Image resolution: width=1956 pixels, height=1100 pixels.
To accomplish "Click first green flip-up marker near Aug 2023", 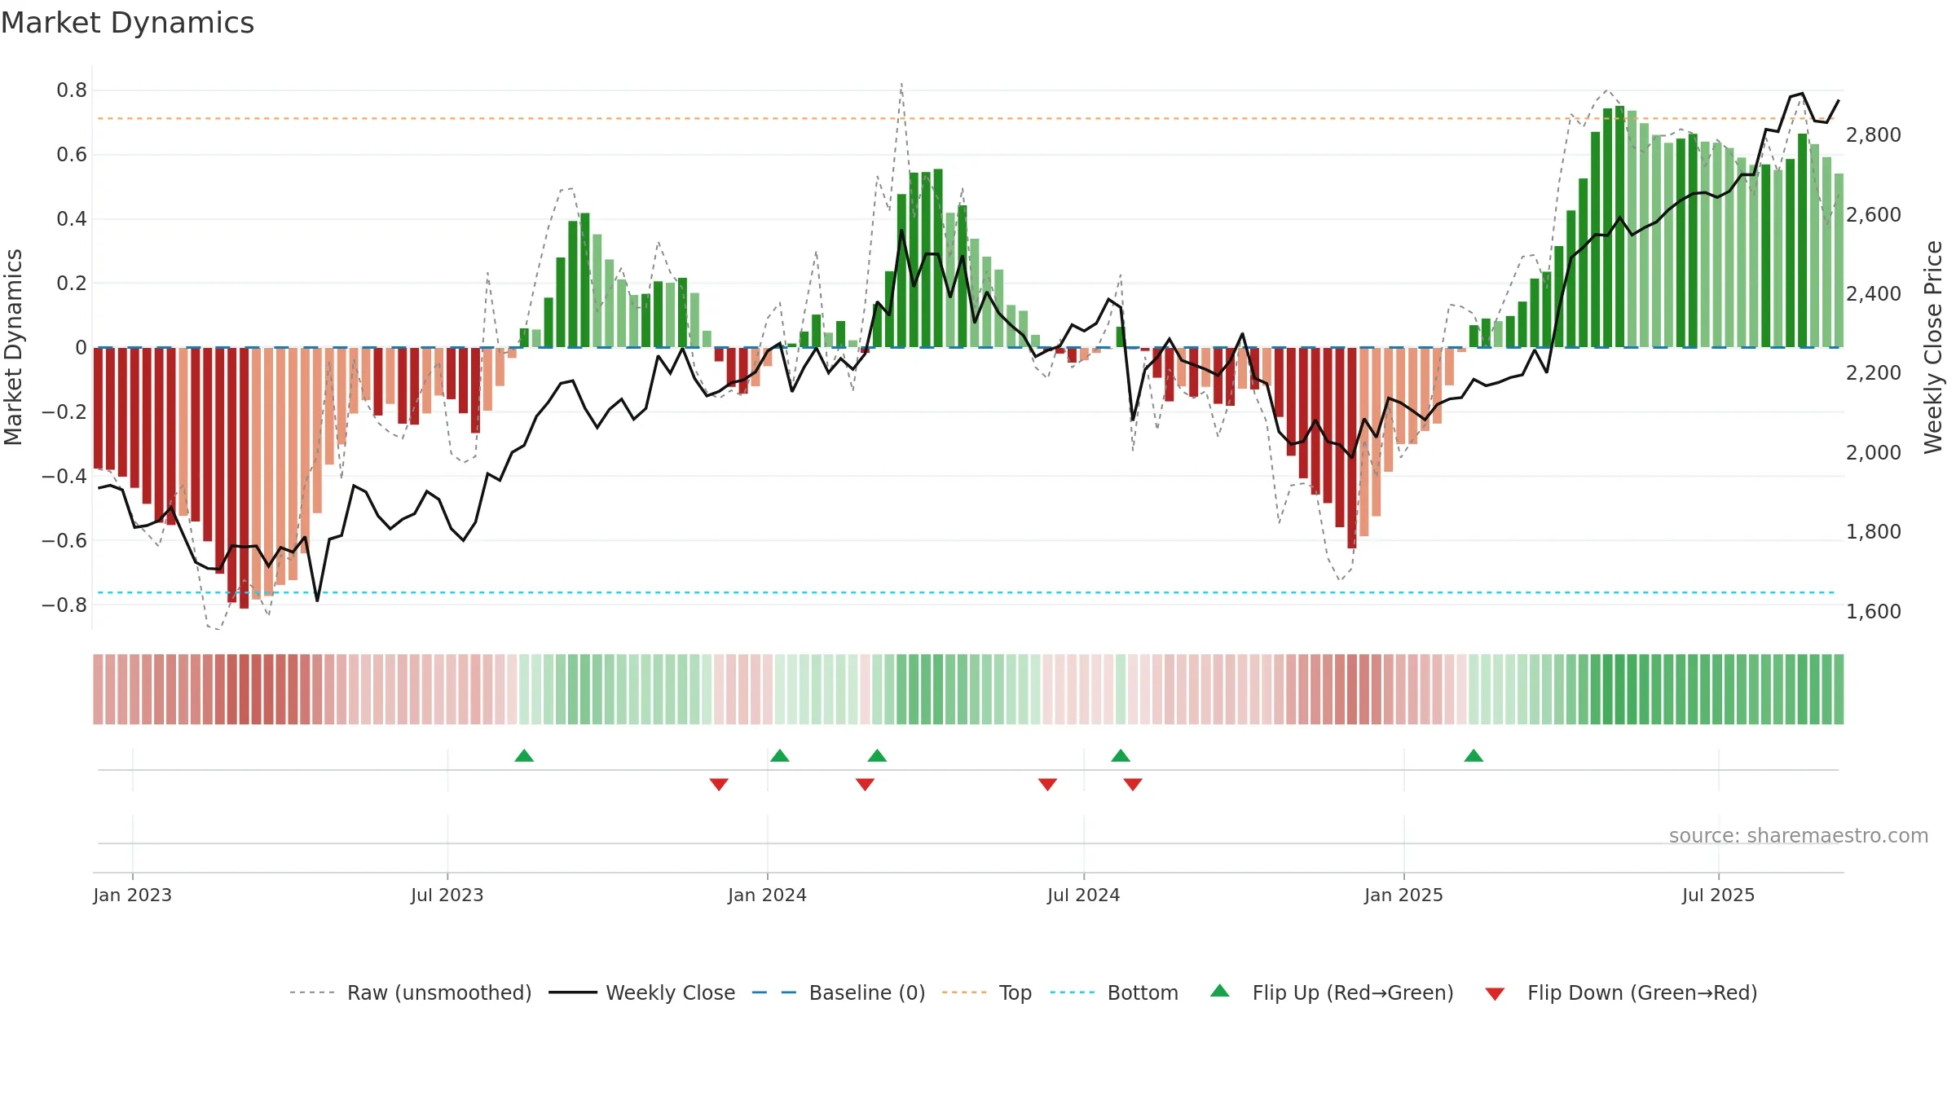I will pyautogui.click(x=524, y=756).
